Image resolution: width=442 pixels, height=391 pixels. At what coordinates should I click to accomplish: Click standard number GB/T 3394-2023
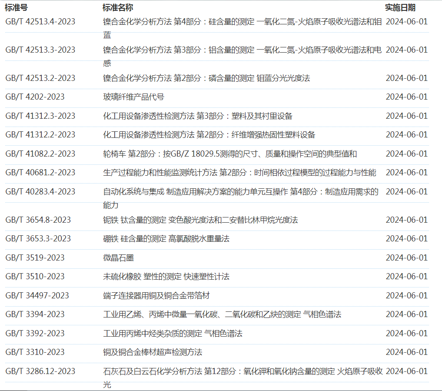(x=35, y=314)
